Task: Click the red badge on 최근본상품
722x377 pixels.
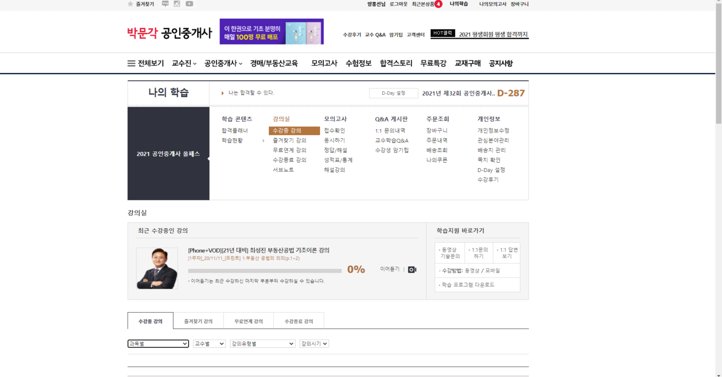Action: click(438, 4)
